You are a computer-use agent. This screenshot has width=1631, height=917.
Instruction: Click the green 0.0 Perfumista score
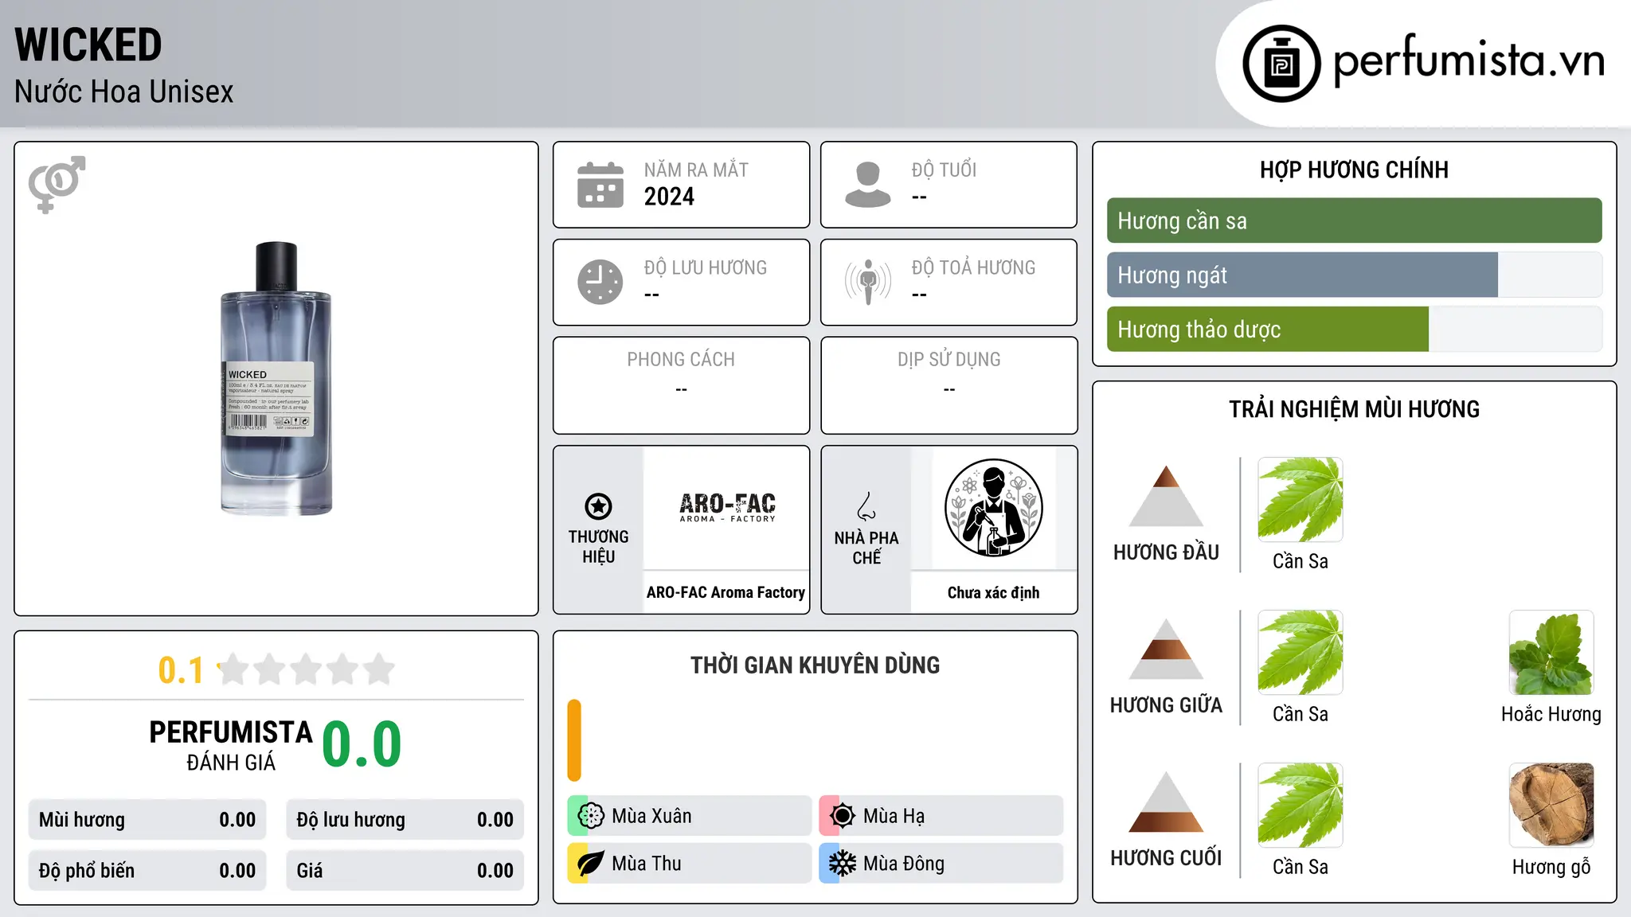pos(362,745)
